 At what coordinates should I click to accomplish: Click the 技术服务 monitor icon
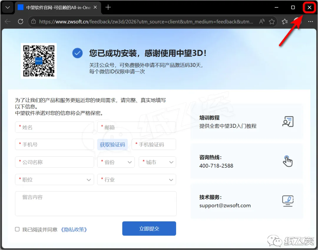tap(288, 201)
